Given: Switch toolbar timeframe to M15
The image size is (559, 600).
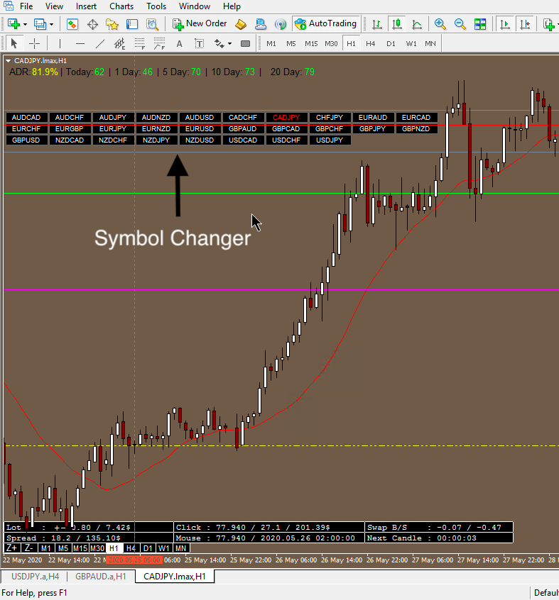Looking at the screenshot, I should (311, 44).
